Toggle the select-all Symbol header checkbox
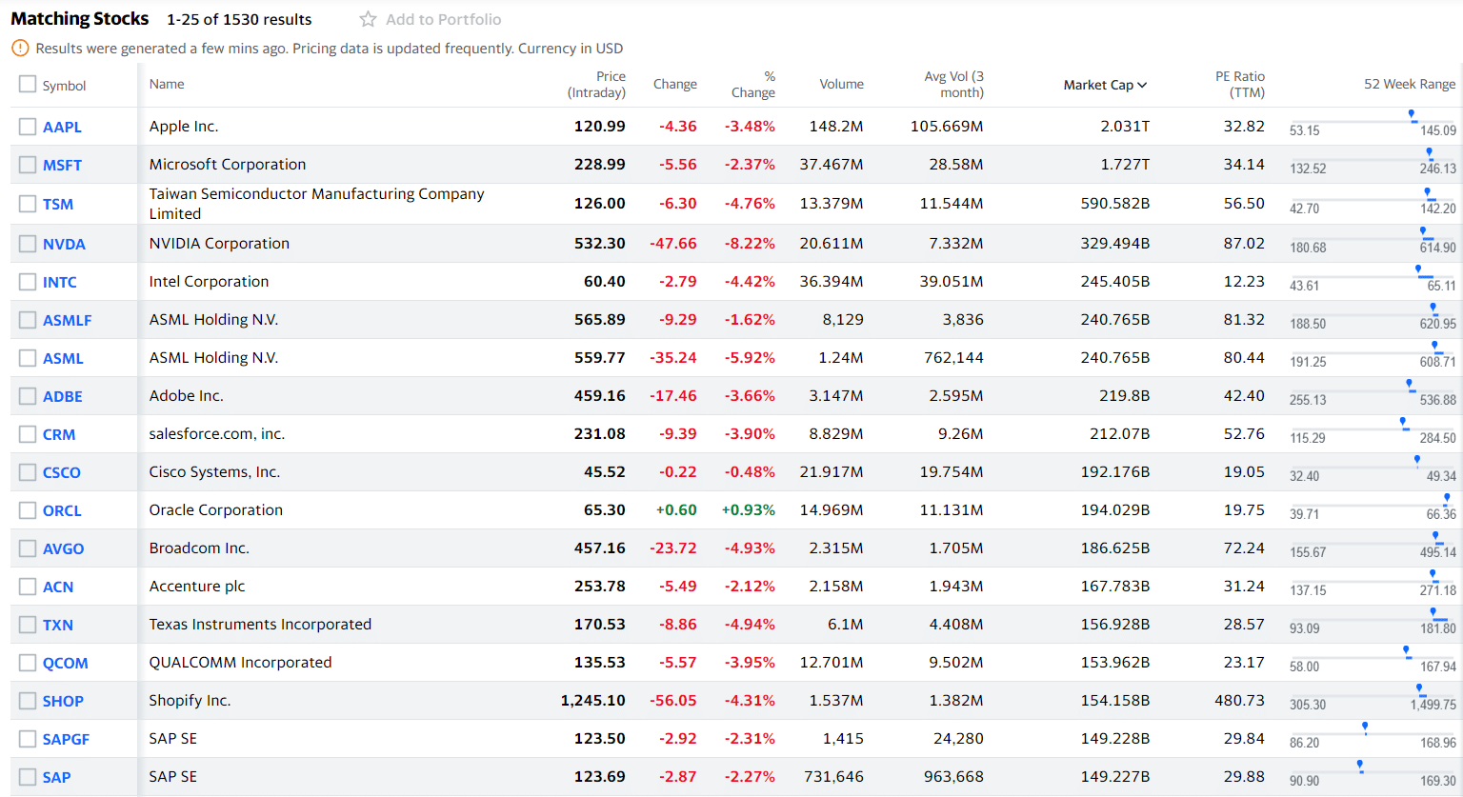The height and width of the screenshot is (797, 1463). (x=28, y=85)
